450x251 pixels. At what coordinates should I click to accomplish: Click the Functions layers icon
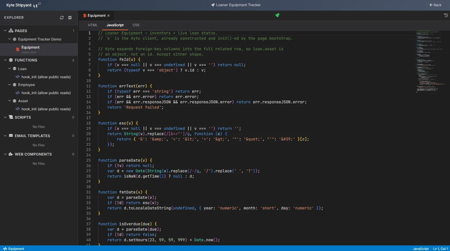pyautogui.click(x=11, y=60)
